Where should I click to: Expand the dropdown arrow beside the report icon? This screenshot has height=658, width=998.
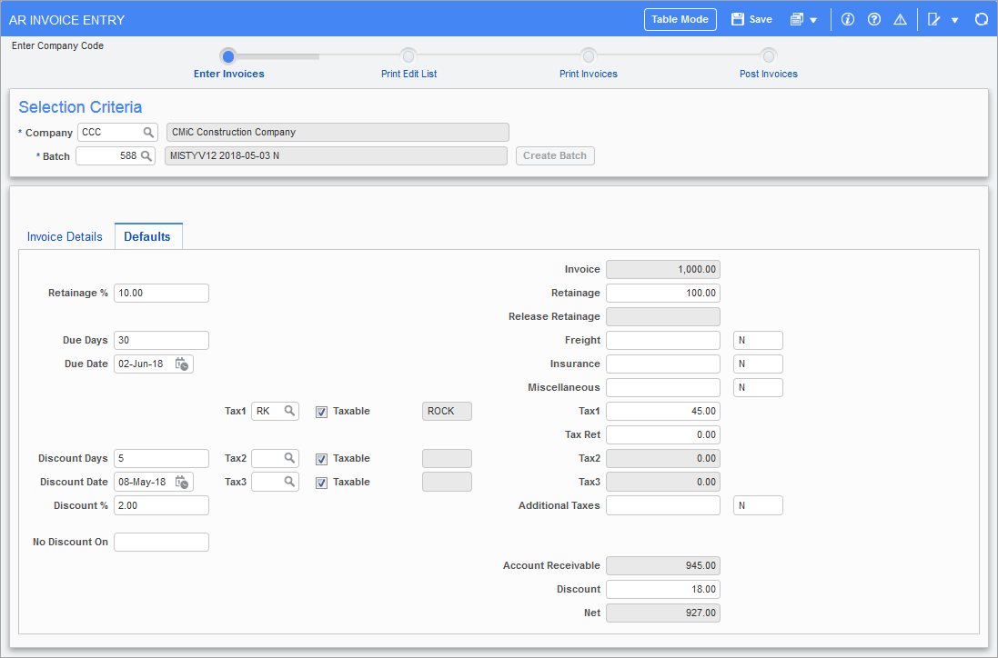813,20
